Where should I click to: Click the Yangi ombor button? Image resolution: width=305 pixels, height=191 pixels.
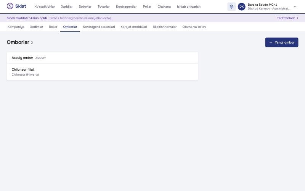(282, 42)
